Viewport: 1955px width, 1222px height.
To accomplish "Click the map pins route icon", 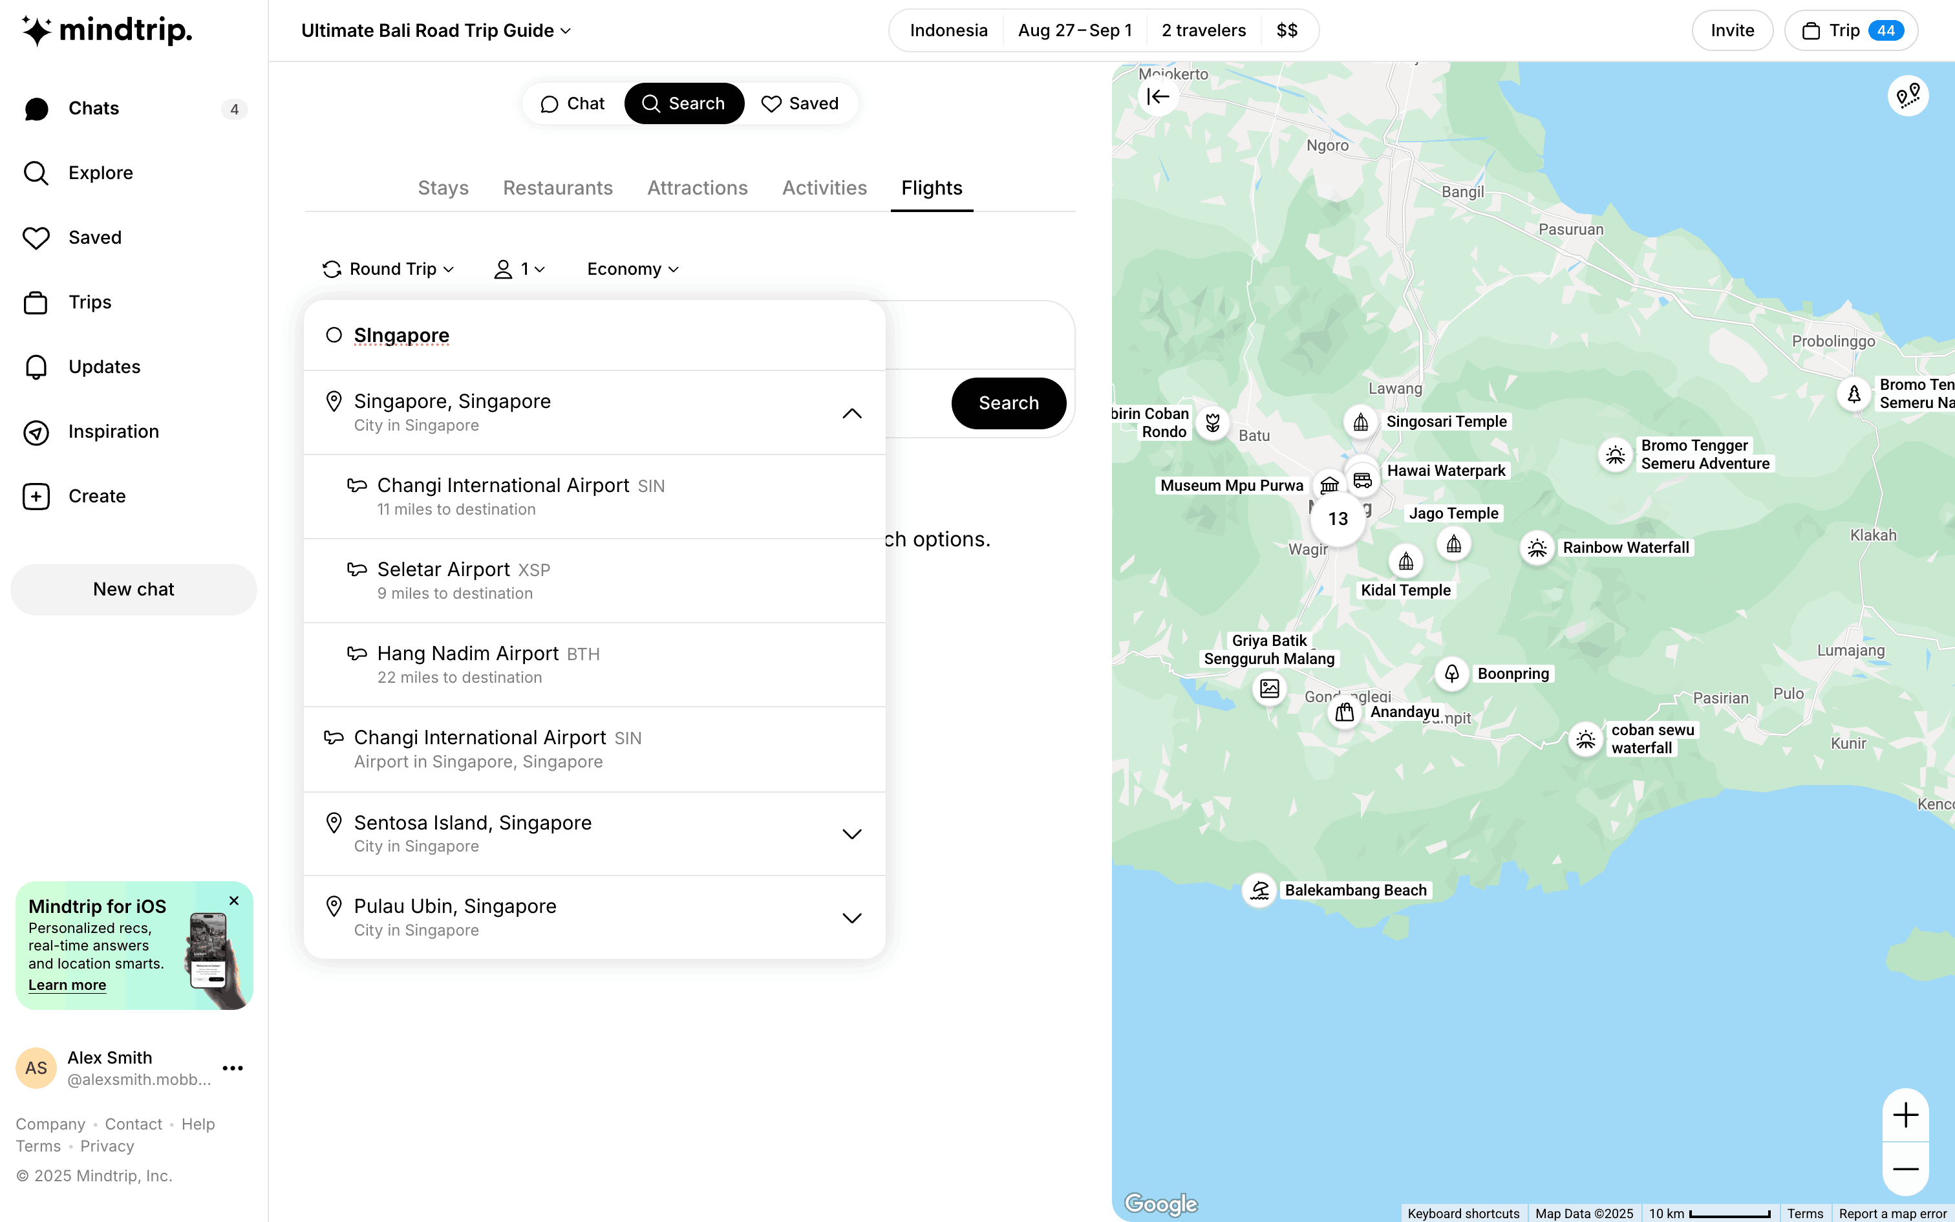I will coord(1908,97).
